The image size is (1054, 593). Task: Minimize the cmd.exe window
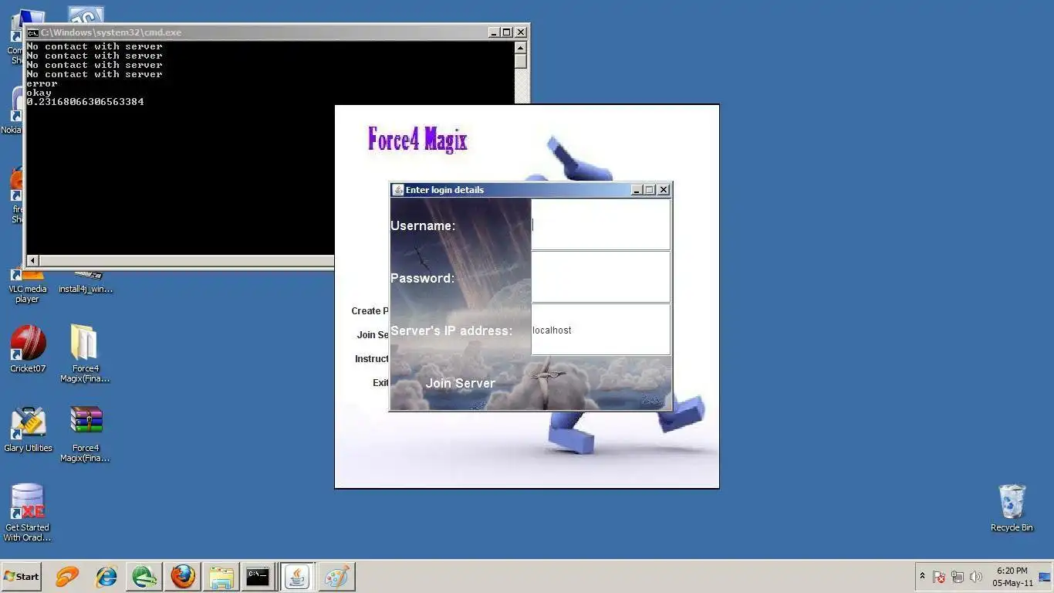494,32
